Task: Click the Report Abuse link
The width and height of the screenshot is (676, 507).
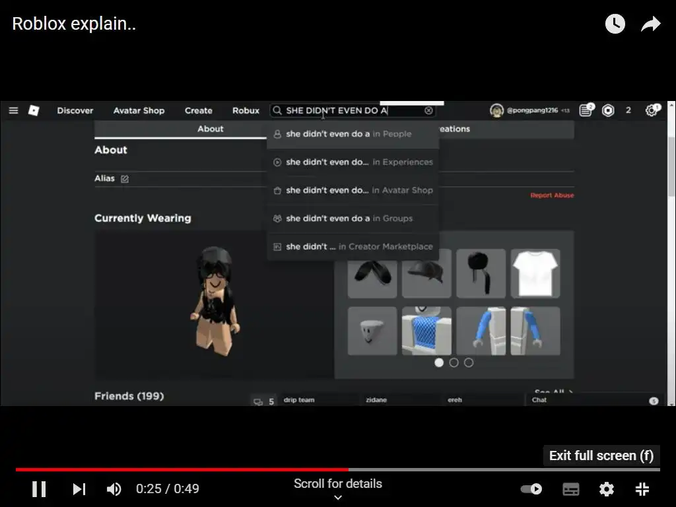Action: (x=552, y=195)
